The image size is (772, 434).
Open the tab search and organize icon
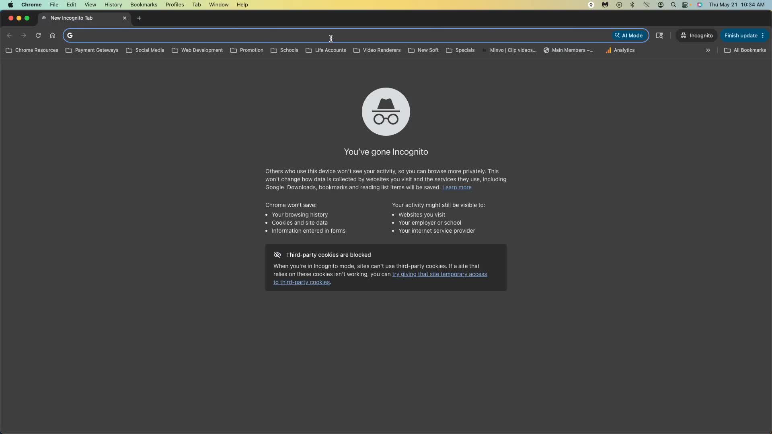(x=659, y=35)
